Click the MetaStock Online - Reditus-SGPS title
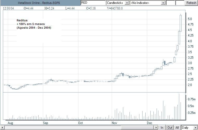The height and width of the screenshot is (130, 198). pyautogui.click(x=39, y=3)
